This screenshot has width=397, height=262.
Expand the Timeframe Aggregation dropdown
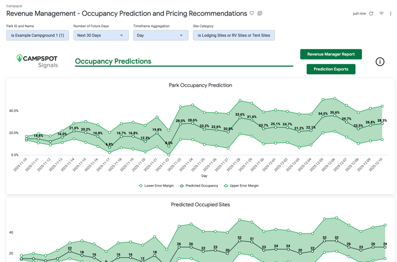161,36
